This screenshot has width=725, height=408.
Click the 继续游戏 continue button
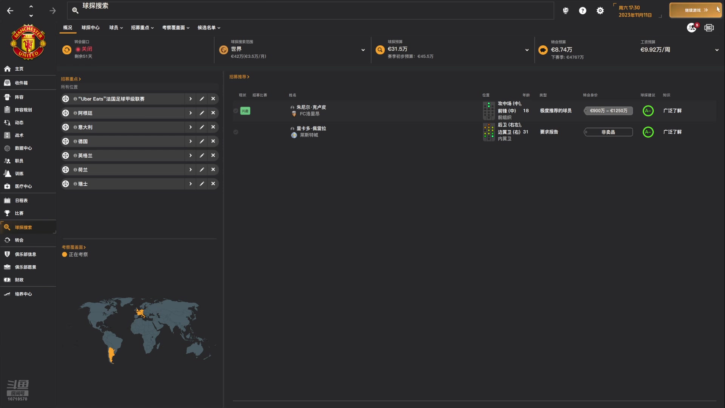696,10
